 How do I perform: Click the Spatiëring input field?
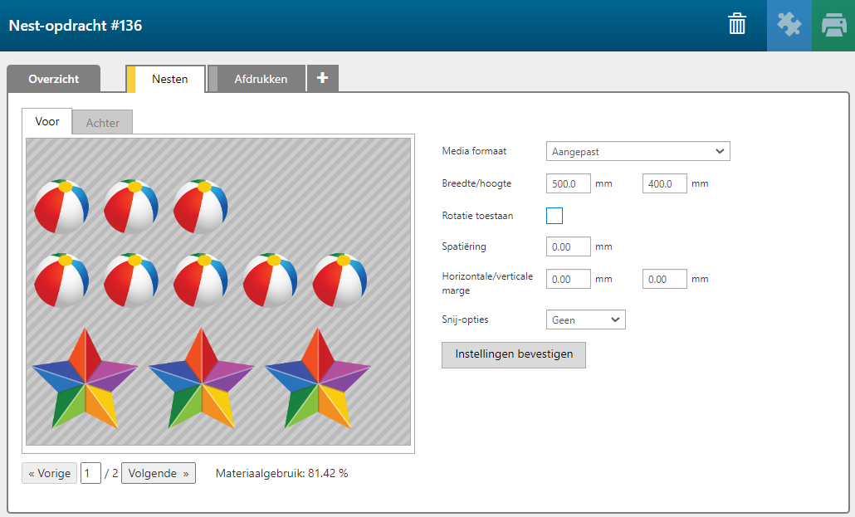(569, 246)
